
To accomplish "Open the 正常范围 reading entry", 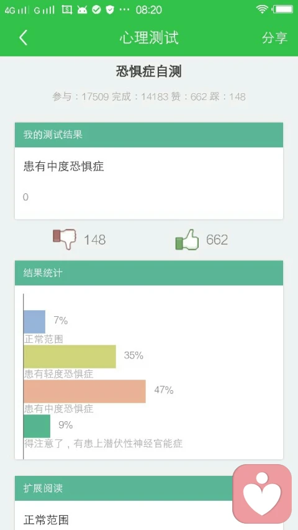I will coord(47,519).
